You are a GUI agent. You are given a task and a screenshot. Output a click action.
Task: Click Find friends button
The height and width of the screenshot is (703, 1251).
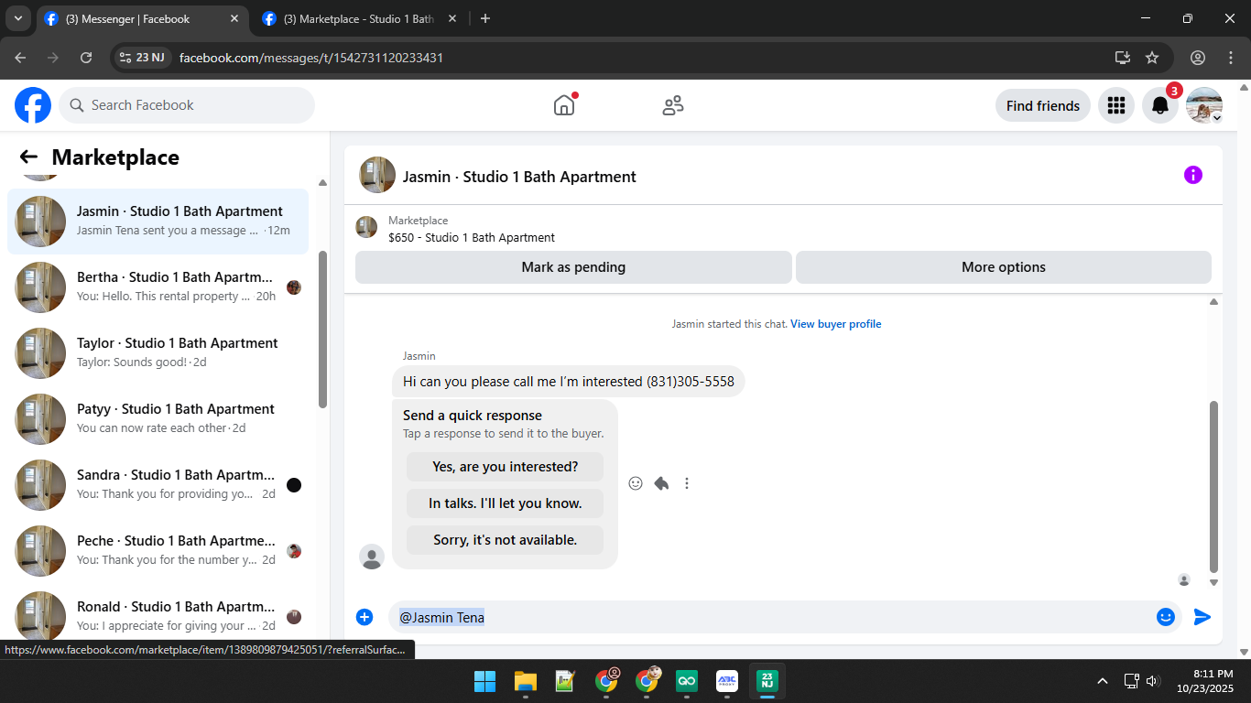pos(1043,105)
